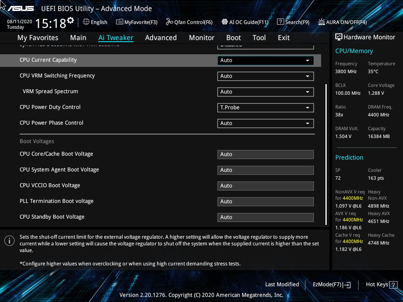Screen dimensions: 403x302
Task: Switch to the Tool tab
Action: (259, 38)
